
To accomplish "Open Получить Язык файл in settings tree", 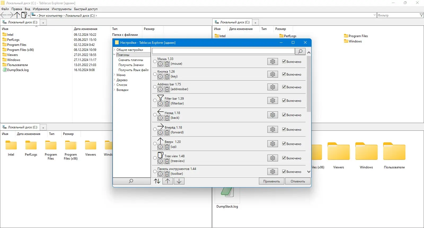I will 133,70.
